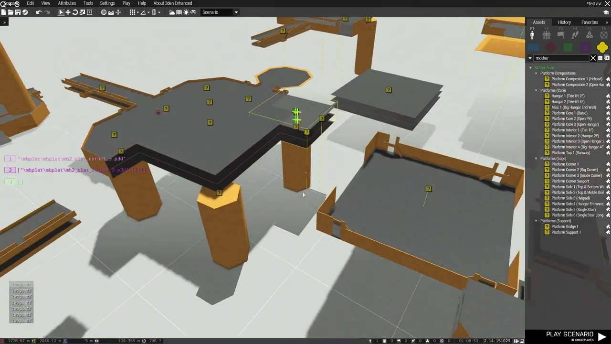Undo the last action
The height and width of the screenshot is (344, 611).
click(39, 12)
